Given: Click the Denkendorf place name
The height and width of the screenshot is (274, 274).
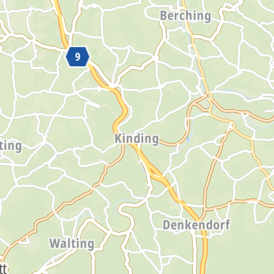Looking at the screenshot, I should [x=196, y=225].
